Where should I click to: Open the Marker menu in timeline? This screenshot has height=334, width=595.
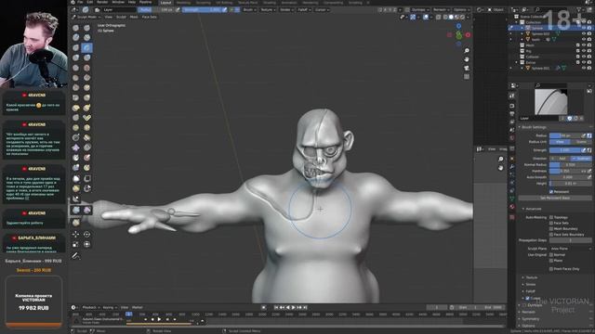tap(137, 307)
